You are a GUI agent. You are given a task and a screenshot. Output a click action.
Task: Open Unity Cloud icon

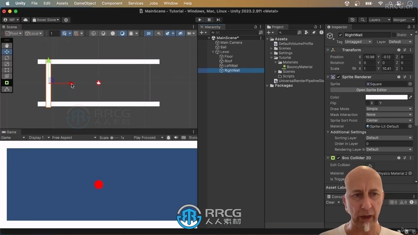[x=25, y=20]
